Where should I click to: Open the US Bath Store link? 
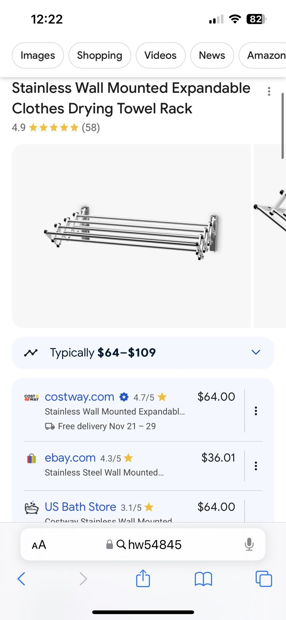point(80,507)
